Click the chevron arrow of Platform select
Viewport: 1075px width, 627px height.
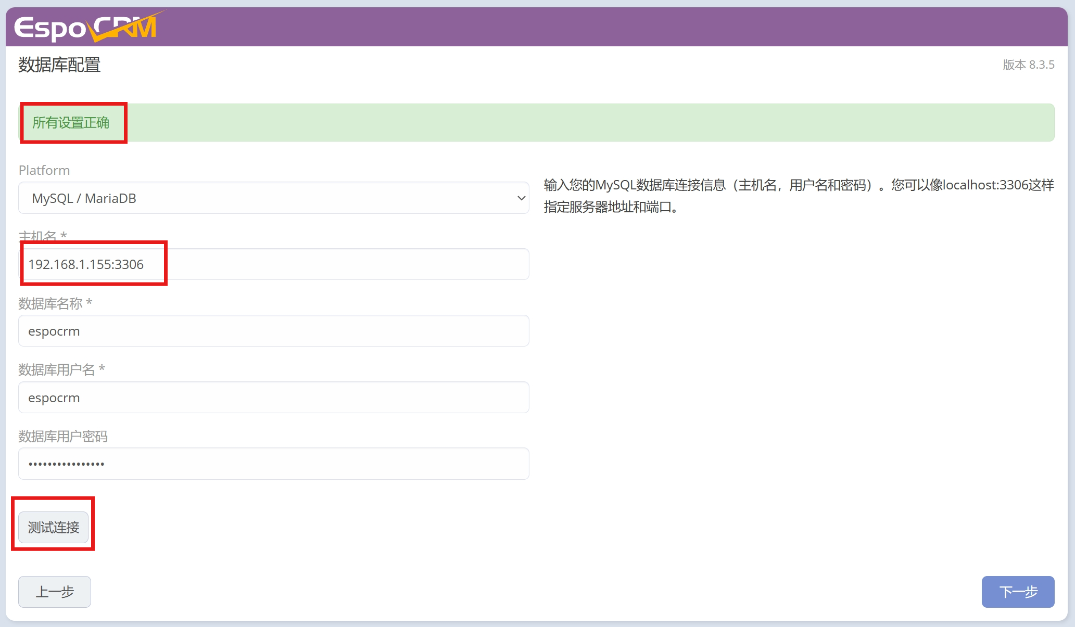click(x=521, y=198)
